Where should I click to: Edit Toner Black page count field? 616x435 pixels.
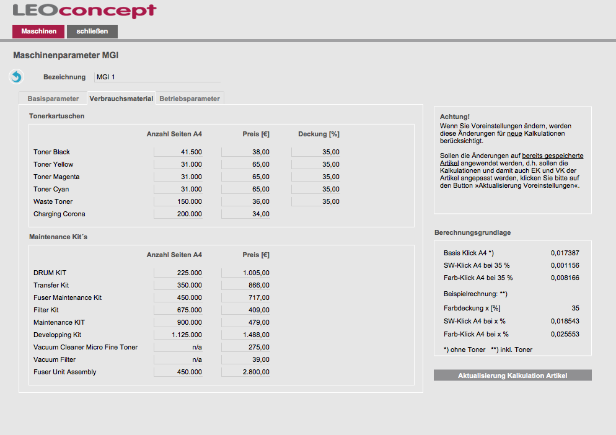point(178,152)
